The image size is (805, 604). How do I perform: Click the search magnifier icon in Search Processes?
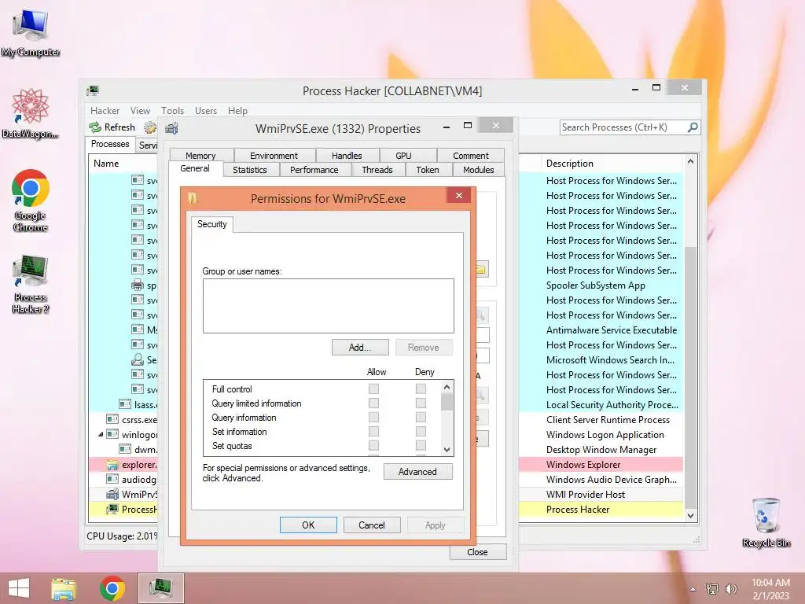tap(693, 127)
